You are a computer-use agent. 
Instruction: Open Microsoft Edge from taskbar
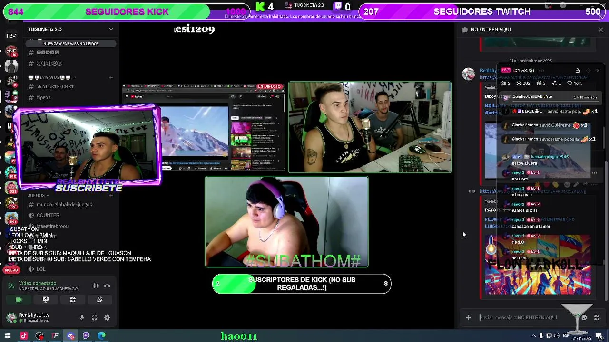(101, 336)
